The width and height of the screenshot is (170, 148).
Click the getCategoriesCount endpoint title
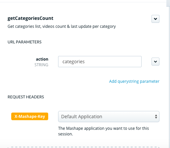(30, 18)
